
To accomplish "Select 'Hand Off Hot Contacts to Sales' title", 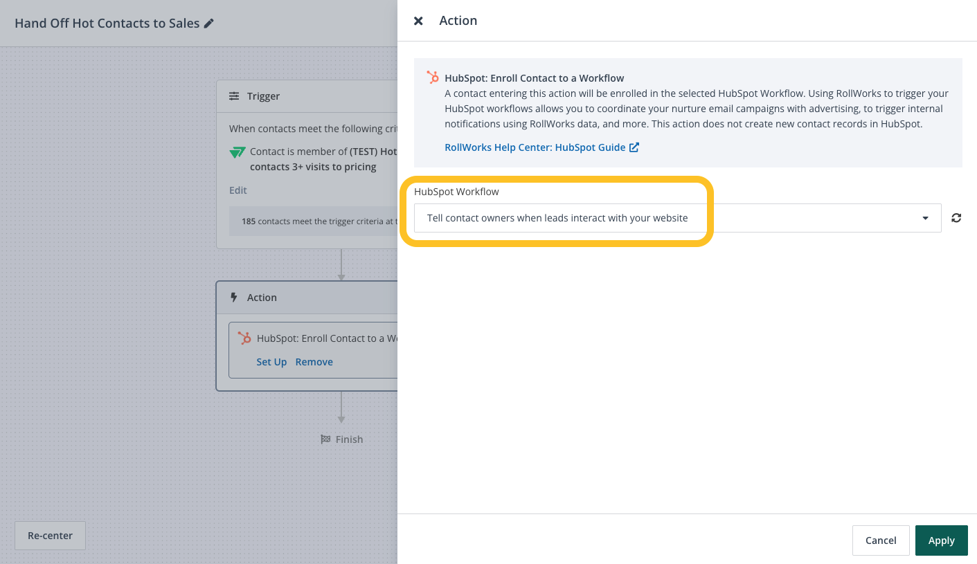I will [107, 24].
